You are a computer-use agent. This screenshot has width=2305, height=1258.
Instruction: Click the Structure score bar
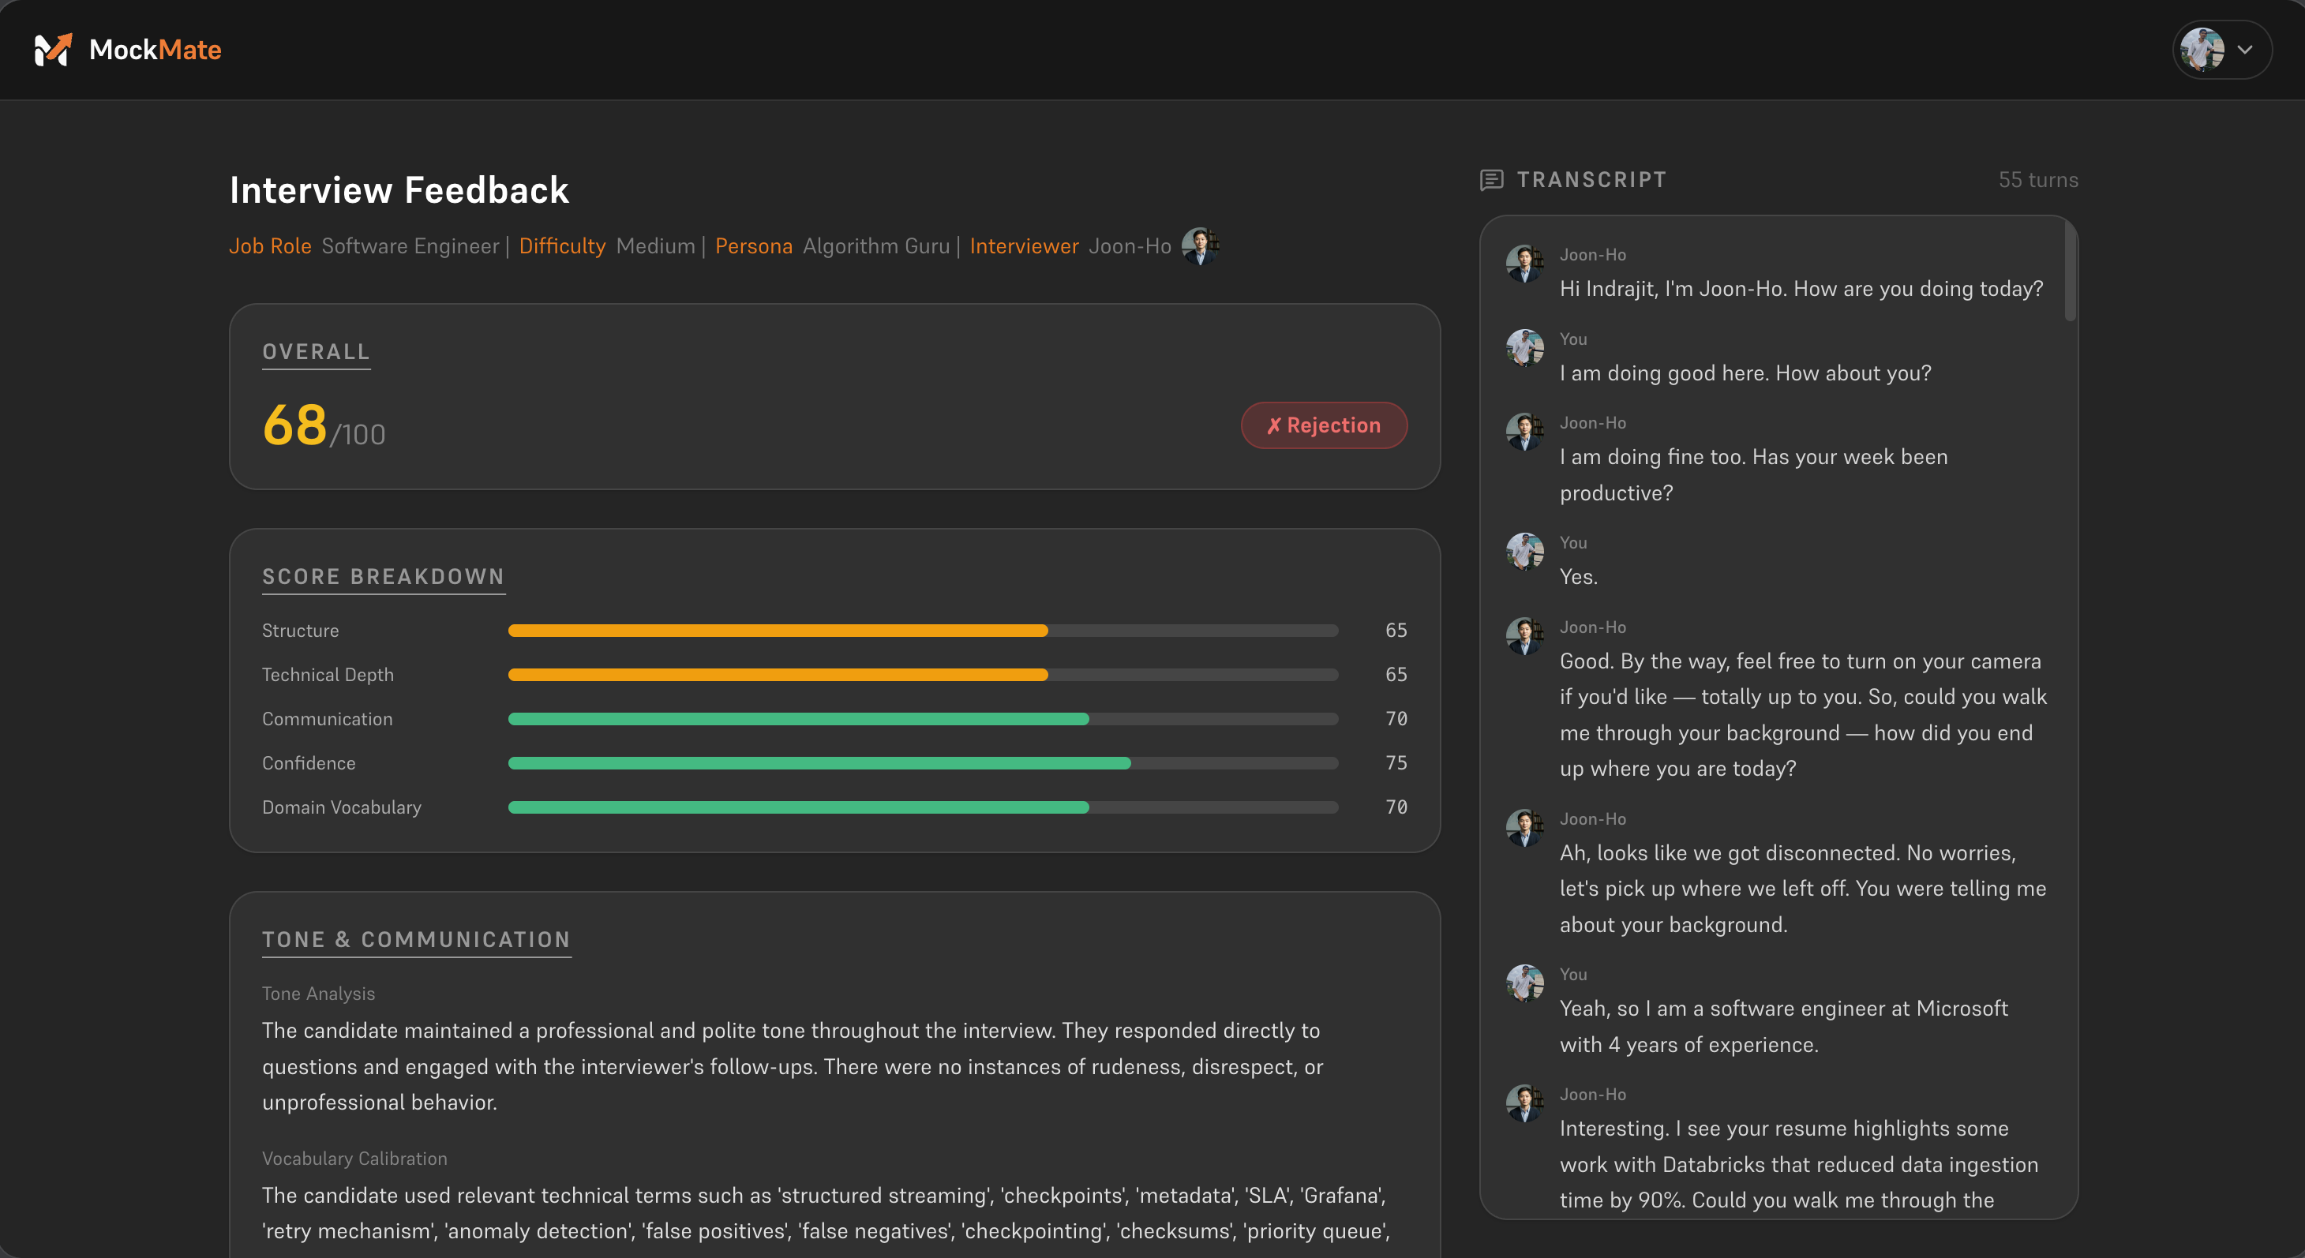point(923,631)
